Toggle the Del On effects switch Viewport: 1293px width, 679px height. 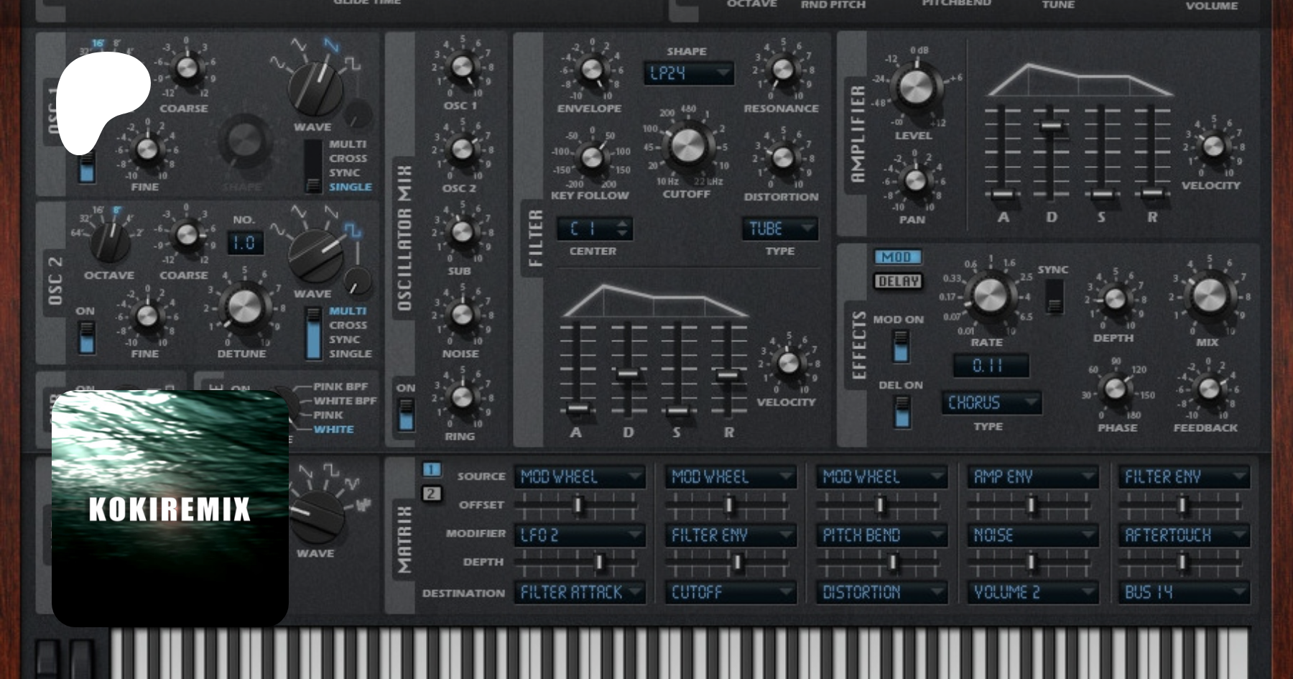(901, 412)
